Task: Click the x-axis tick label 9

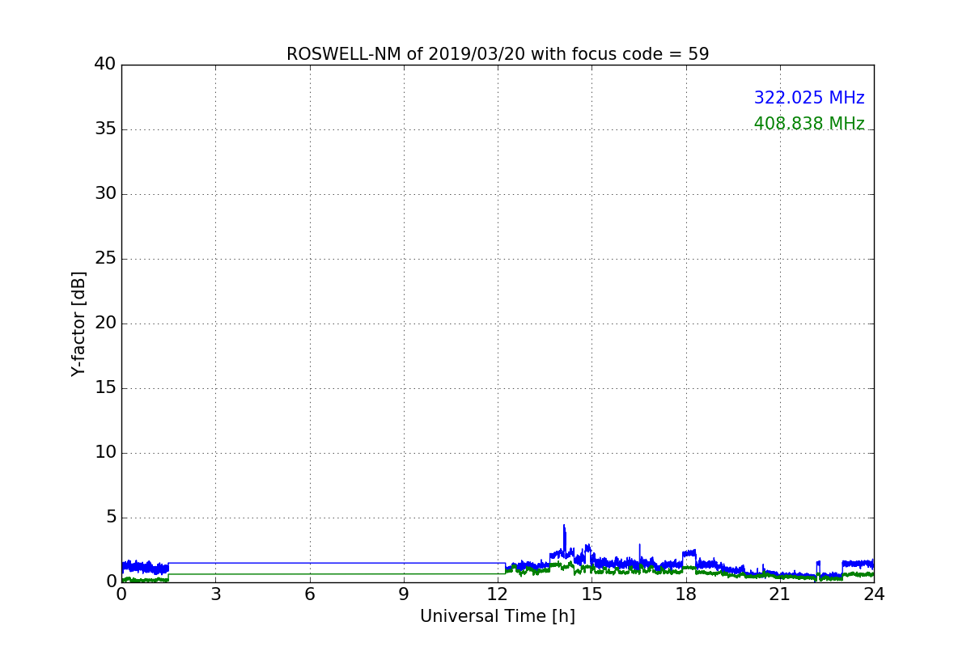Action: (404, 594)
